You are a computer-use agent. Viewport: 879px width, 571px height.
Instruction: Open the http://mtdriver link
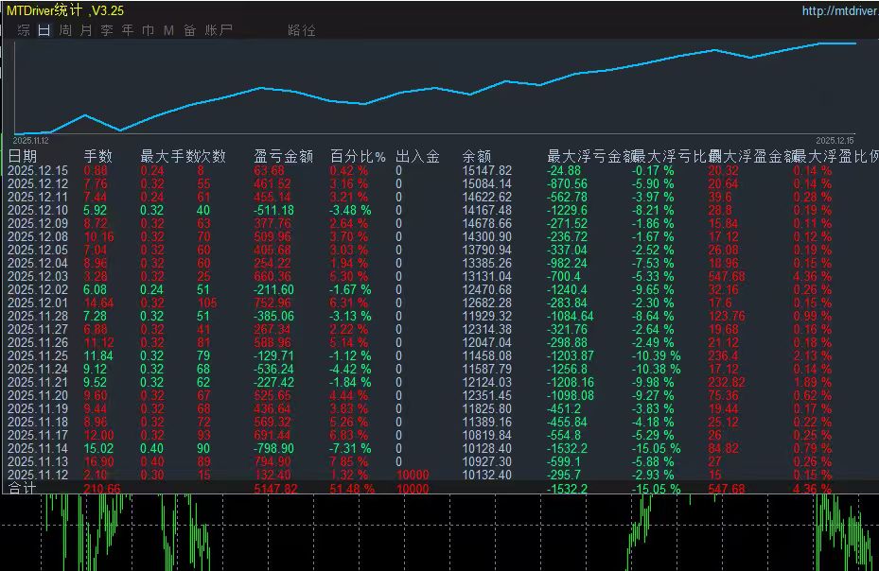[840, 10]
